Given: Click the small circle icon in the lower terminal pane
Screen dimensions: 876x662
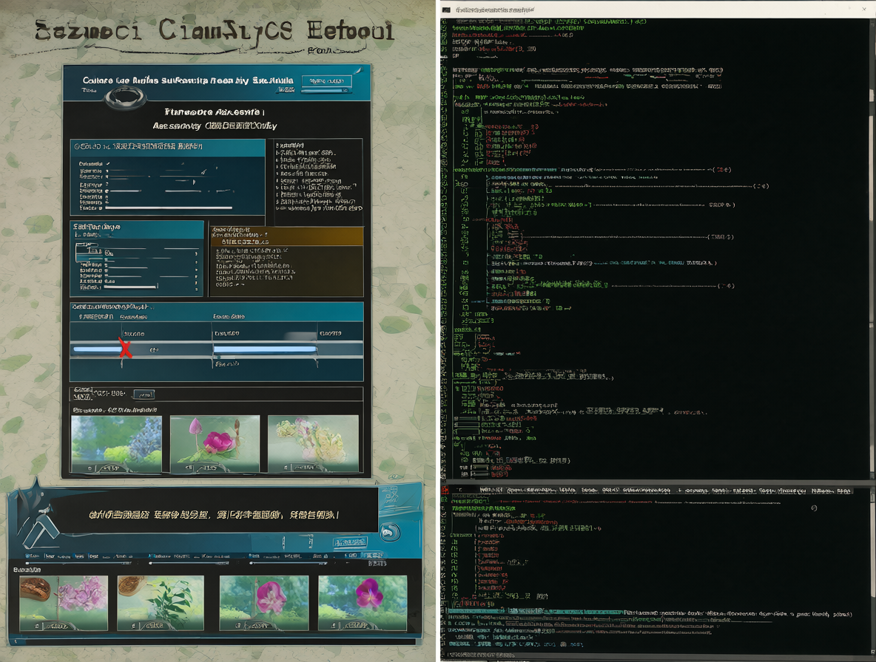Looking at the screenshot, I should [x=814, y=508].
